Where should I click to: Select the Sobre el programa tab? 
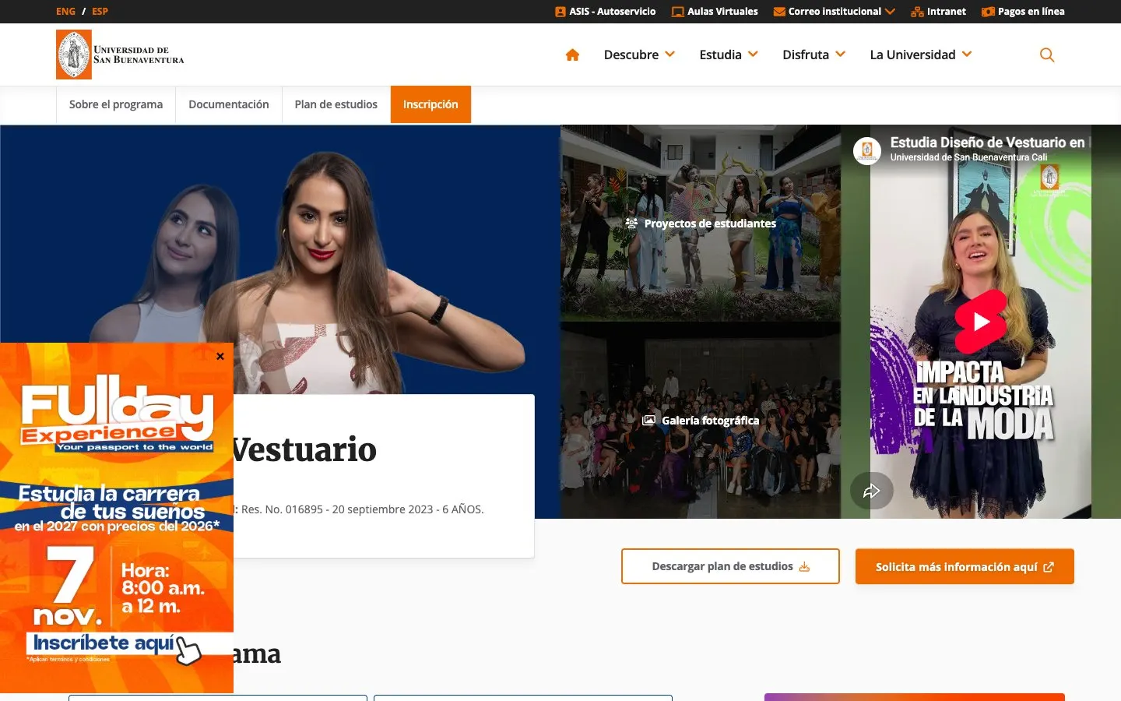pyautogui.click(x=116, y=104)
